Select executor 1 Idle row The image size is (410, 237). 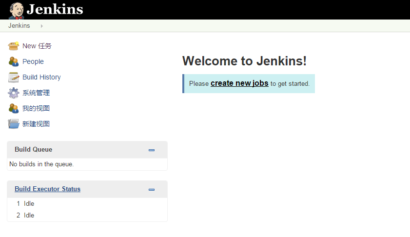(x=87, y=203)
